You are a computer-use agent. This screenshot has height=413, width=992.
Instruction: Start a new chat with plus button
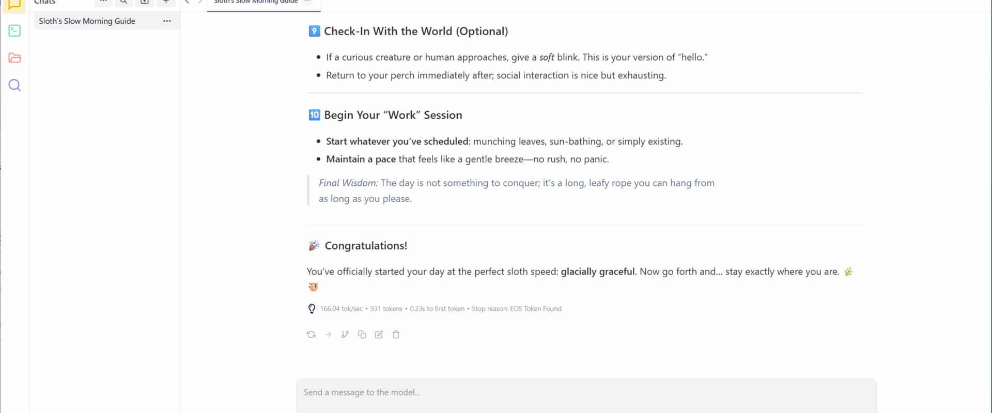coord(166,2)
